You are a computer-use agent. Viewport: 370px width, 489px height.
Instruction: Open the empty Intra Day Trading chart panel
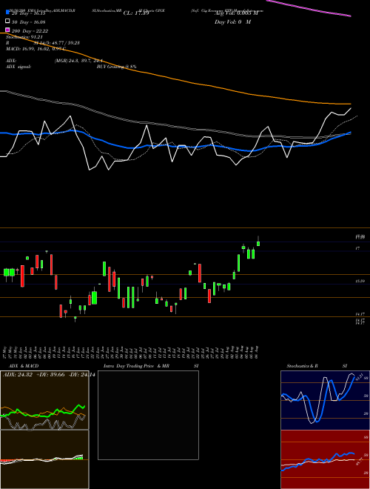148,415
